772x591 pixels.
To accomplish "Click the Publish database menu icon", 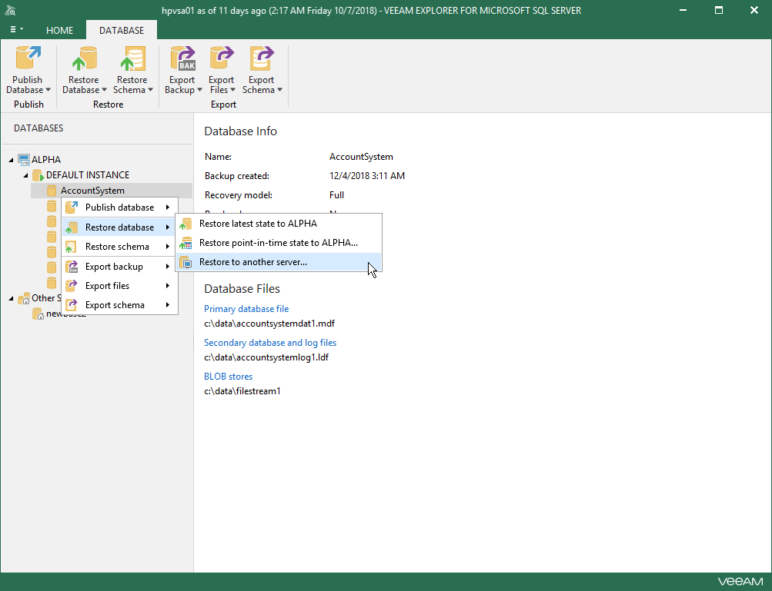I will pos(72,208).
